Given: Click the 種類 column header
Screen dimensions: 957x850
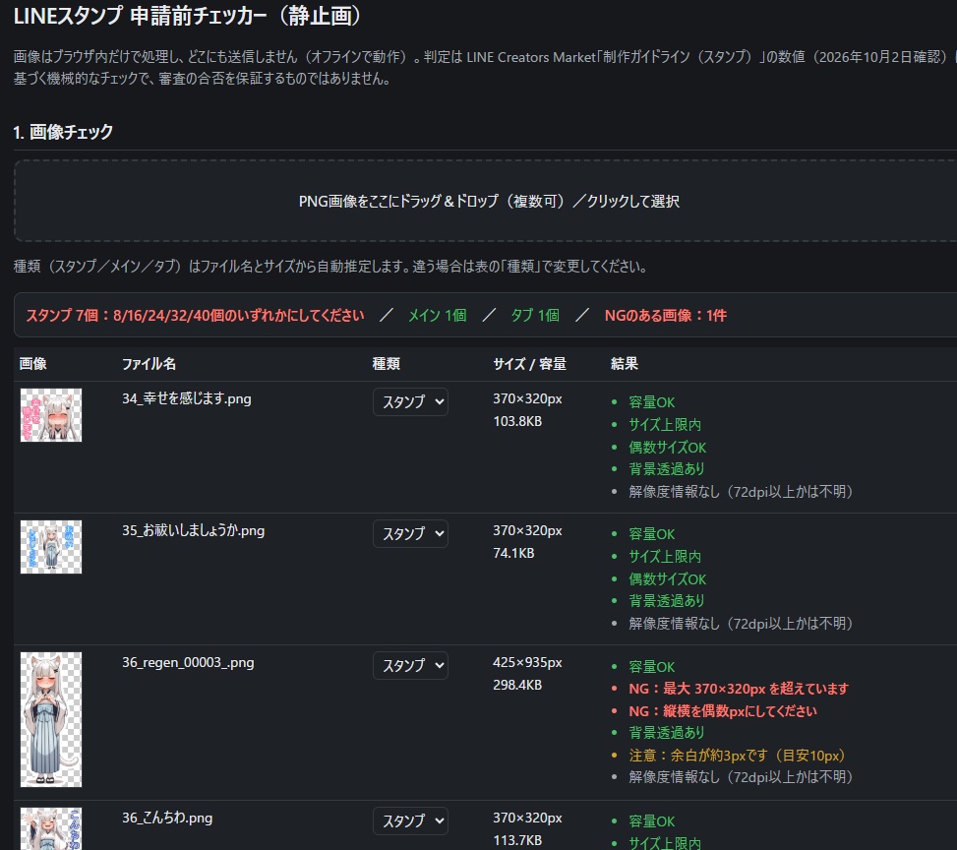Looking at the screenshot, I should [x=387, y=364].
